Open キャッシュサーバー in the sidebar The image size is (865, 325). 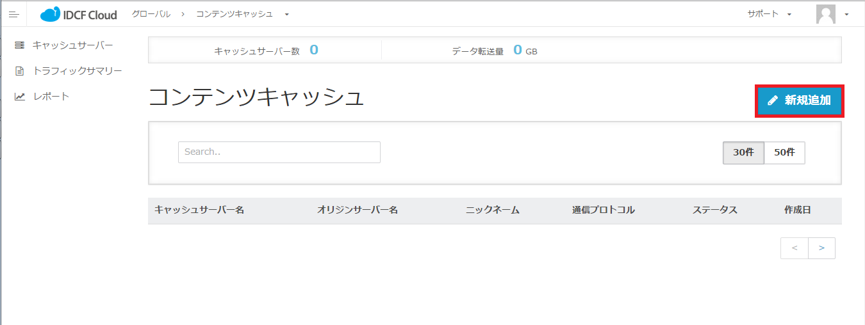click(72, 45)
